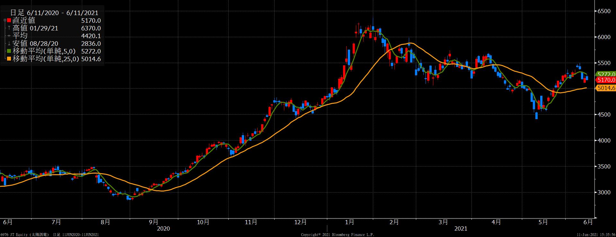616x237 pixels.
Task: Click the 2020 year label on time axis
Action: click(163, 229)
